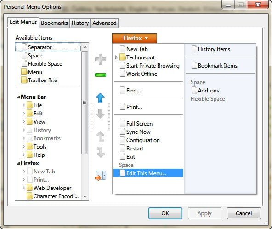Image resolution: width=272 pixels, height=229 pixels.
Task: Open the orange Firefox menu dropdown
Action: tap(135, 38)
